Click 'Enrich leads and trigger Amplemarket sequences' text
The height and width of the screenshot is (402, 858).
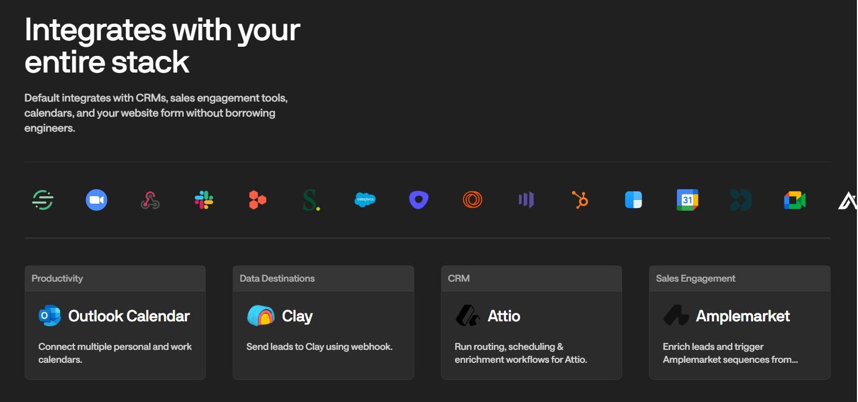[730, 353]
